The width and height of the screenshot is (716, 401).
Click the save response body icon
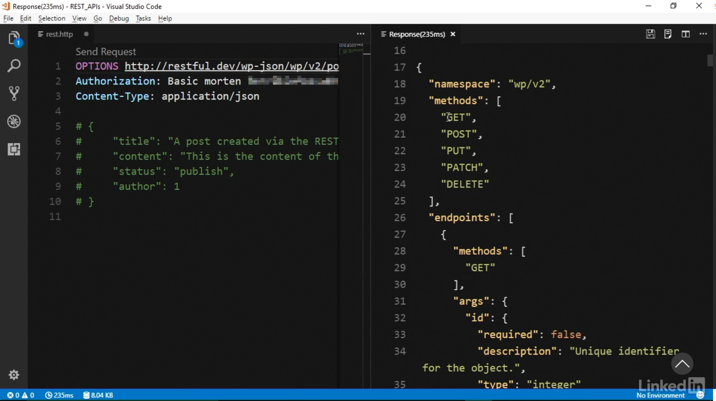click(668, 34)
